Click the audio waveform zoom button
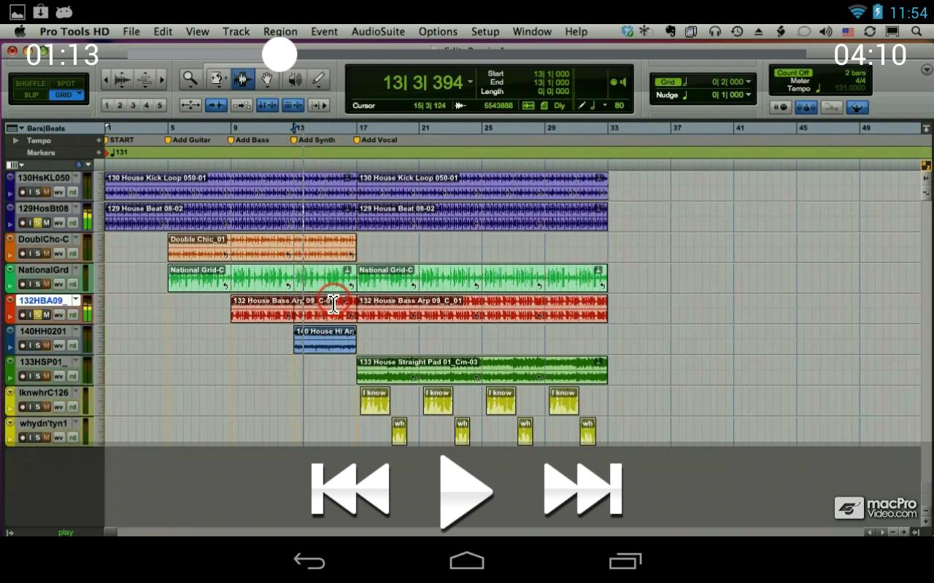This screenshot has width=934, height=583. coord(123,79)
